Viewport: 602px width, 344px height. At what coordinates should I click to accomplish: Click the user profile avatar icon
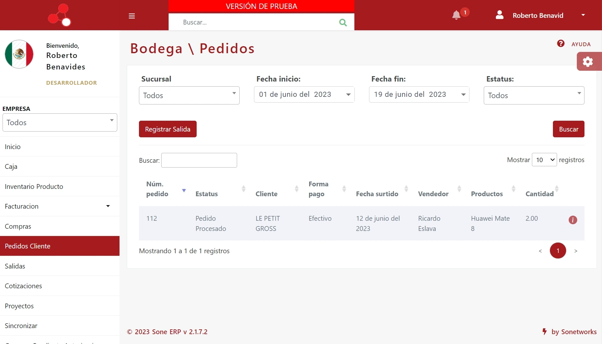point(499,15)
